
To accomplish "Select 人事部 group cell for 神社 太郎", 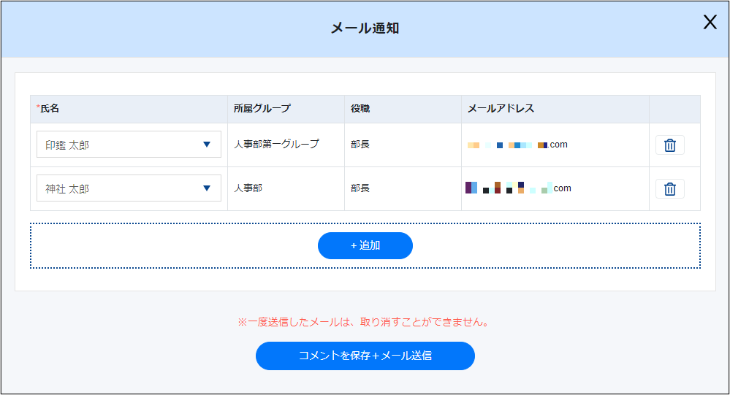I will pyautogui.click(x=248, y=188).
